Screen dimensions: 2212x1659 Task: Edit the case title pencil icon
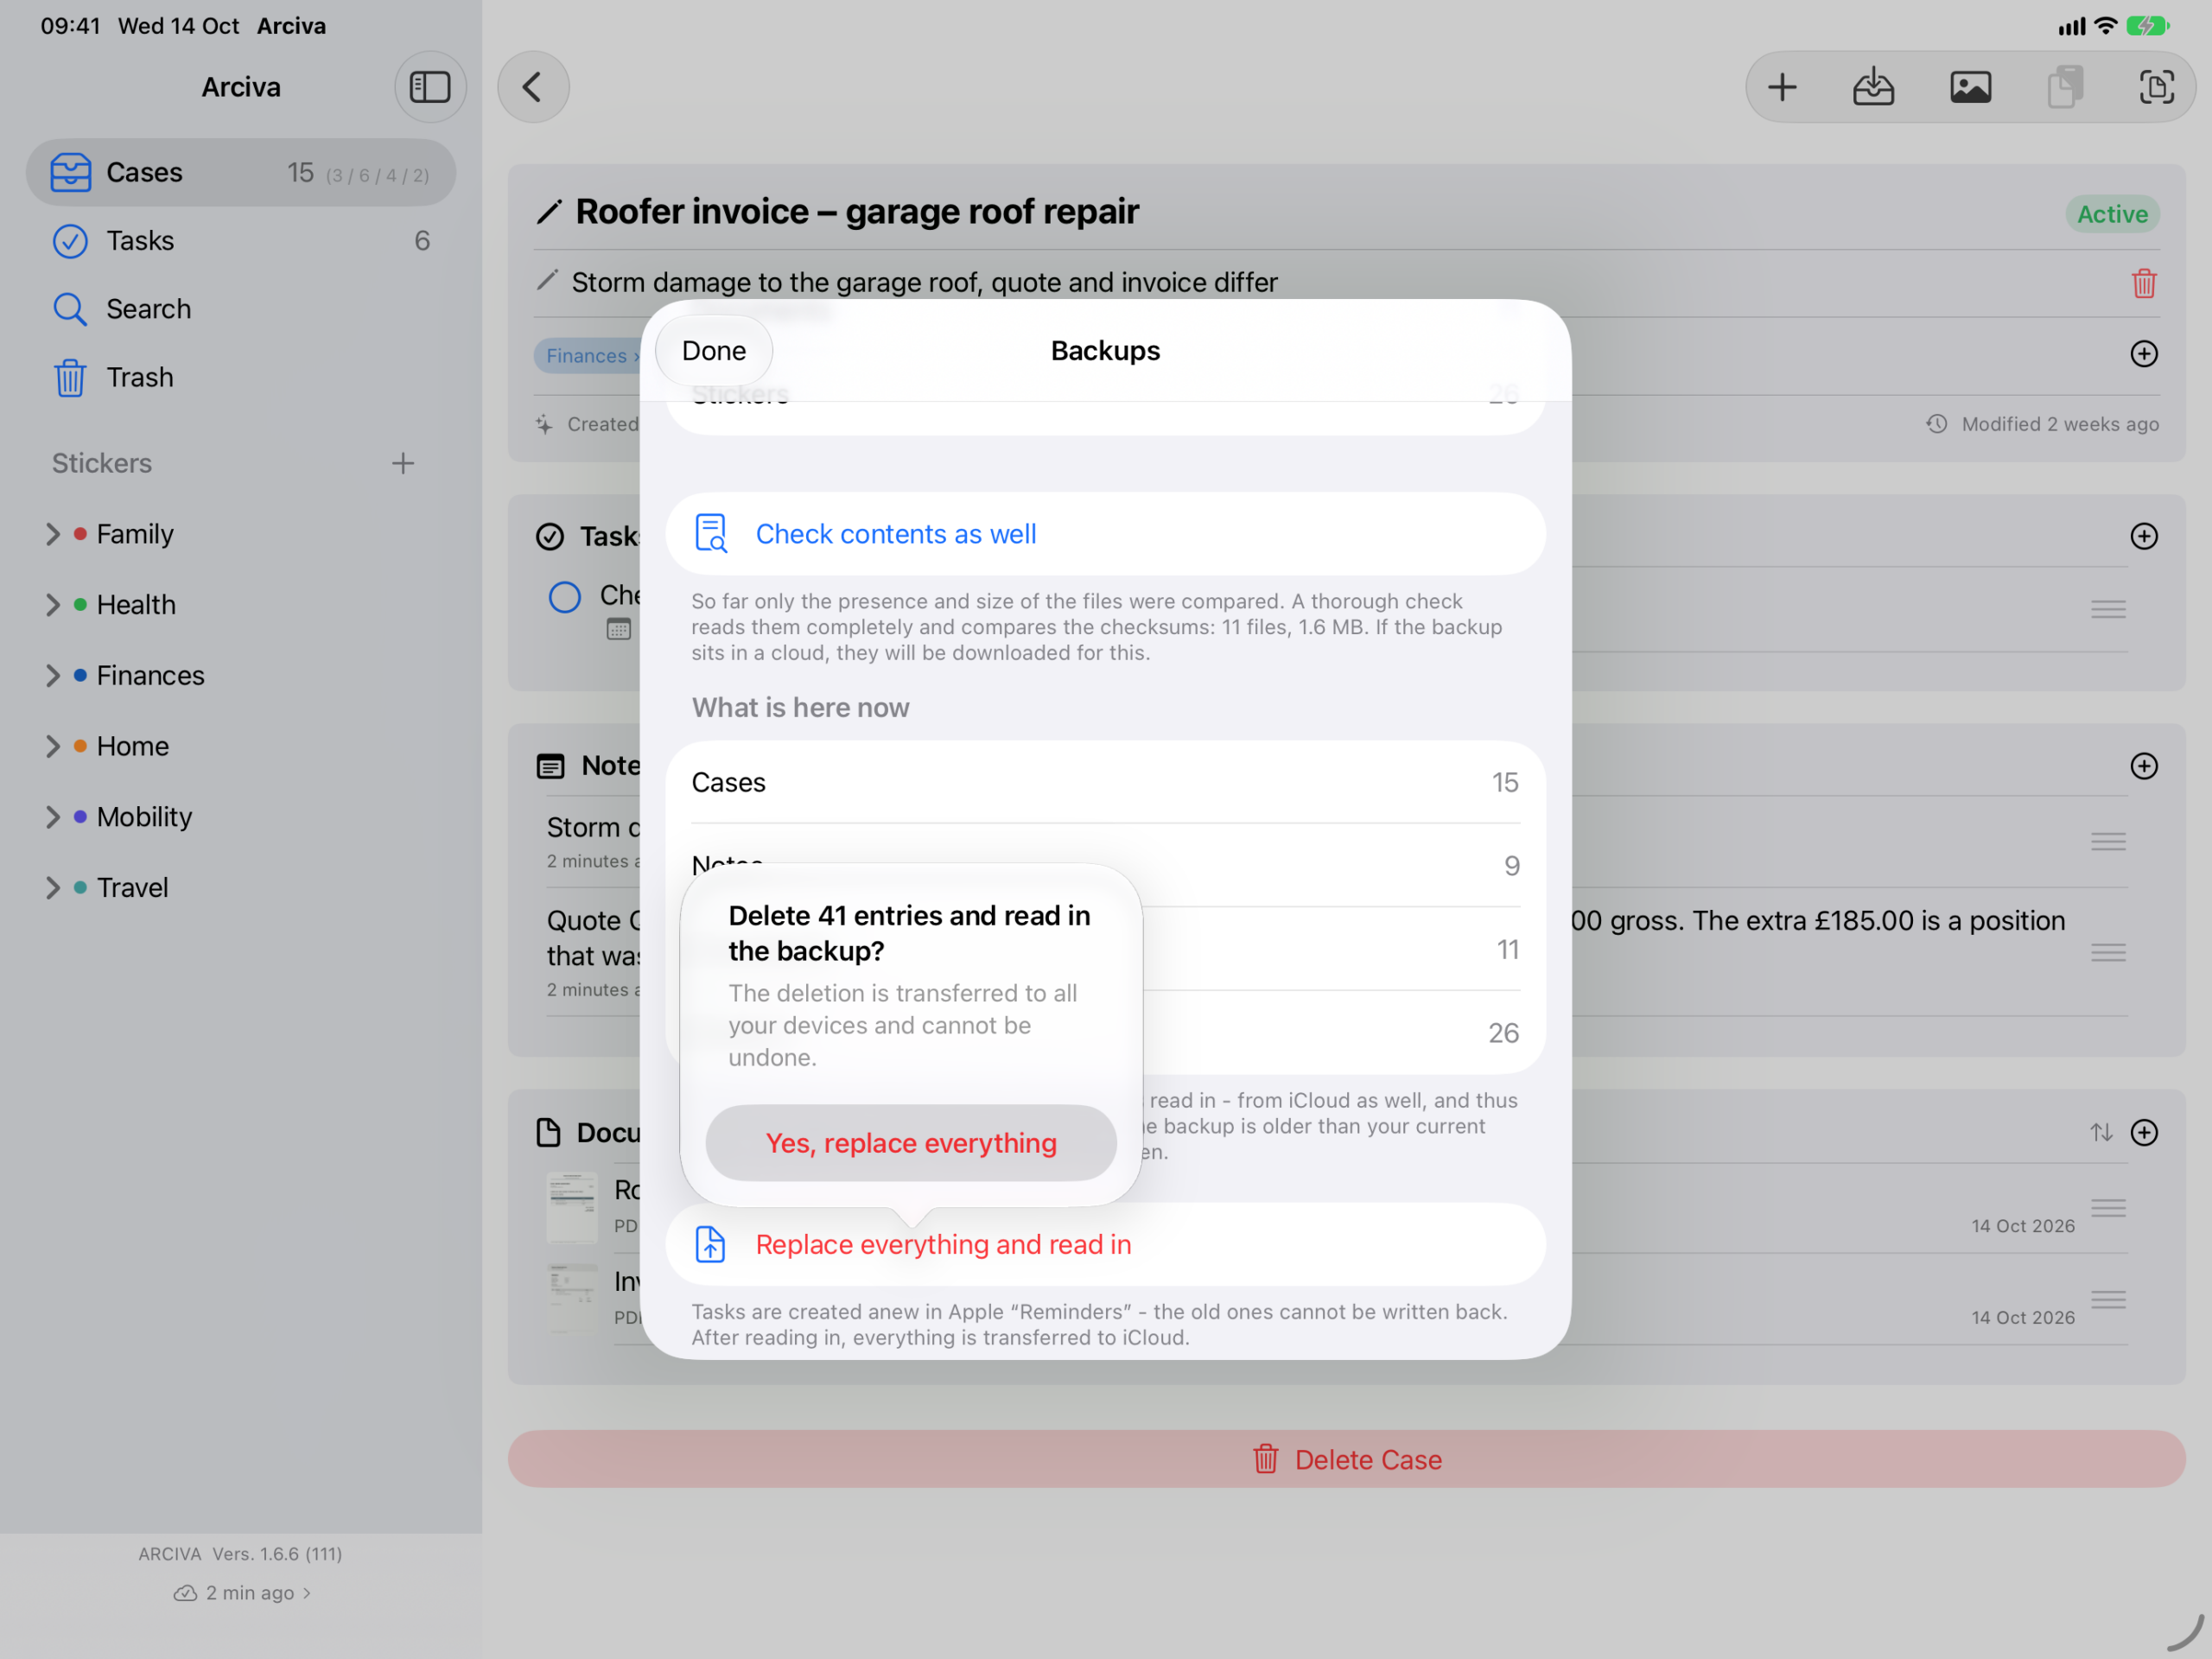(x=549, y=212)
